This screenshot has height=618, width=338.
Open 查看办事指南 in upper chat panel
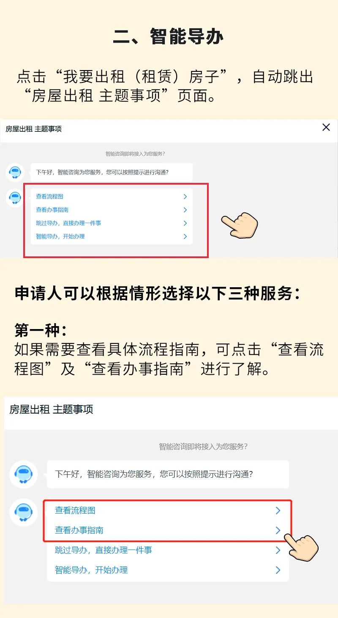[x=112, y=210]
